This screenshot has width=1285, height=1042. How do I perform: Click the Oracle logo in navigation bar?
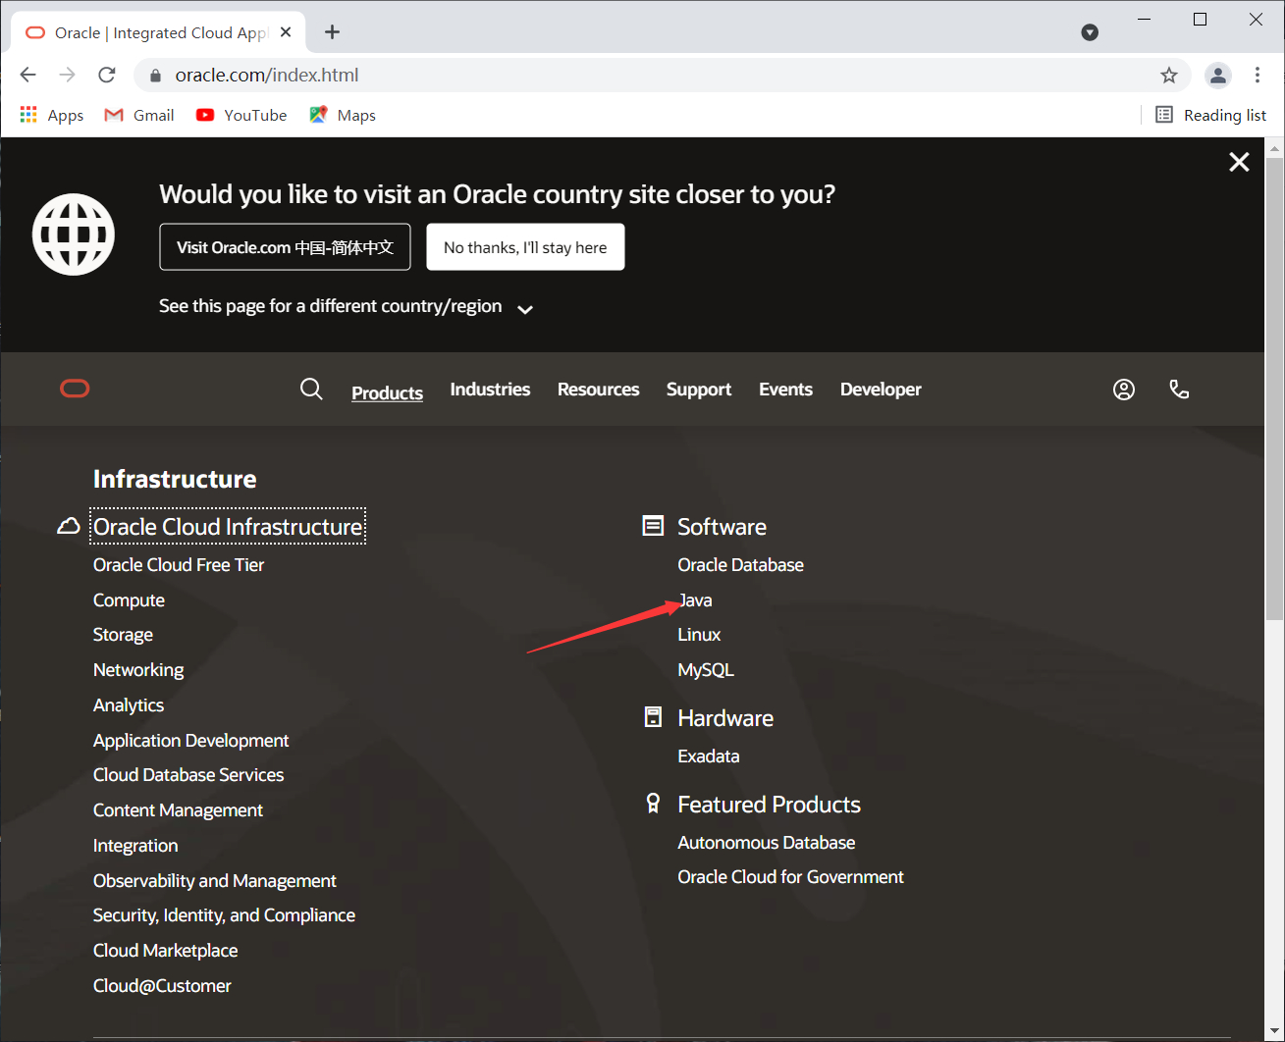pyautogui.click(x=75, y=390)
